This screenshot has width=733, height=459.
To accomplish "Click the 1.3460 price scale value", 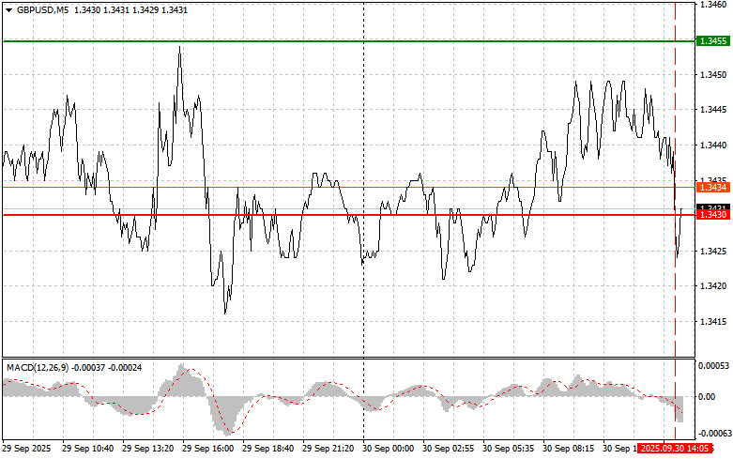I will coord(713,5).
